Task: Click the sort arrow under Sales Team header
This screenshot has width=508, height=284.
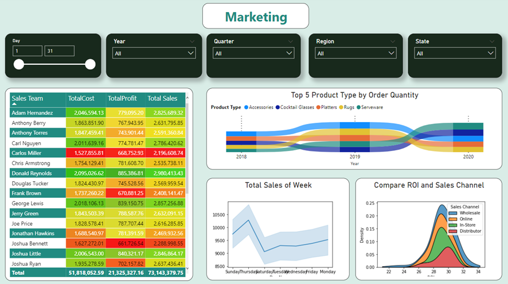Action: [x=14, y=104]
